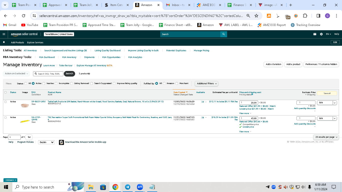Click the TableCraft basket product thumbnail
342x192 pixels.
coord(25,105)
